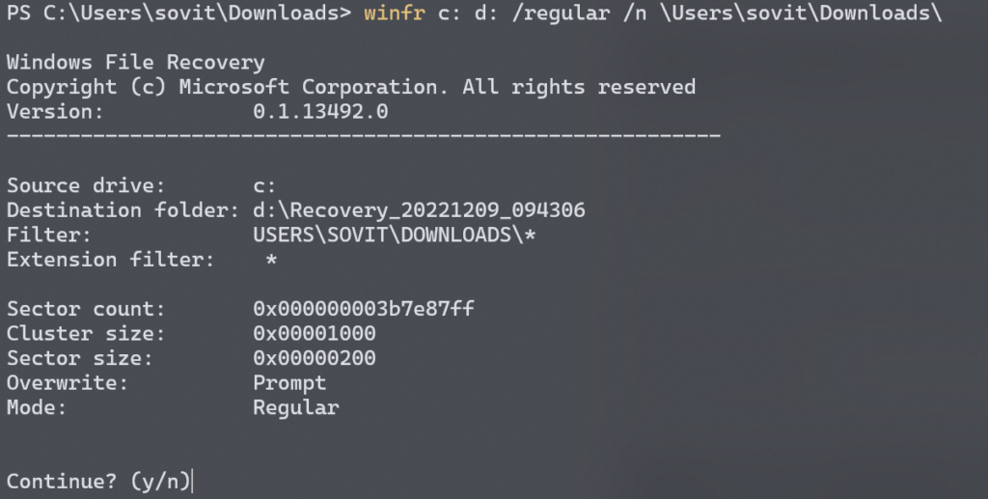Click the filter value USERS\SOVIT\DOWNLOADS\*
Viewport: 988px width, 499px height.
coord(394,235)
